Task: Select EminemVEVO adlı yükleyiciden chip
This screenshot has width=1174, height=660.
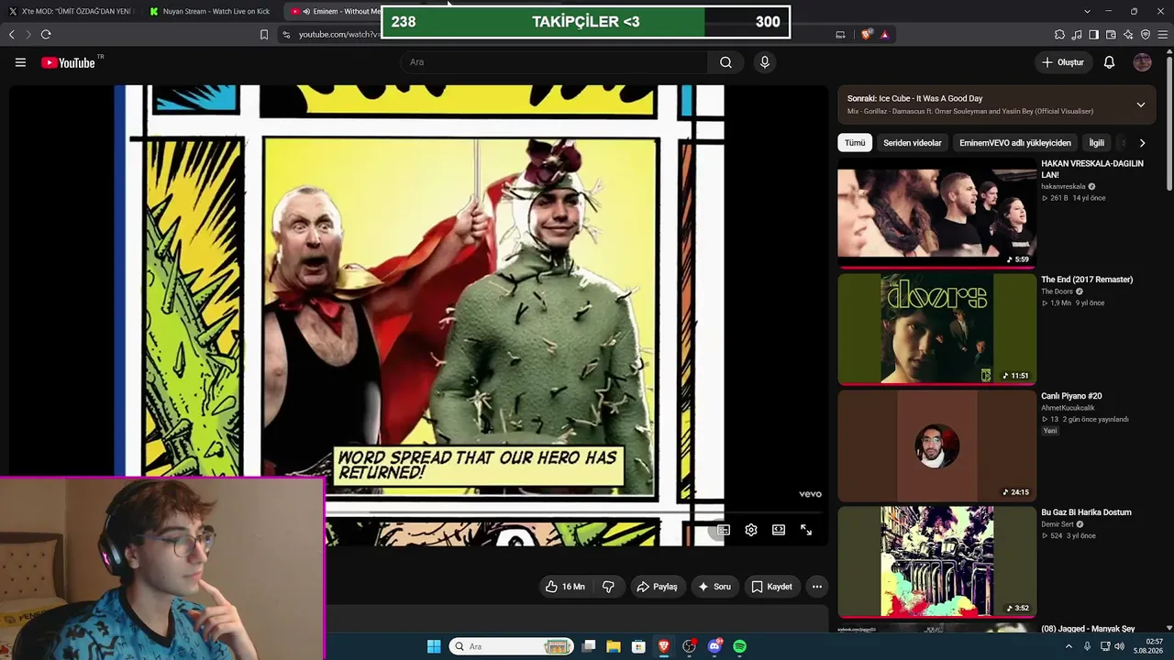Action: point(1015,143)
